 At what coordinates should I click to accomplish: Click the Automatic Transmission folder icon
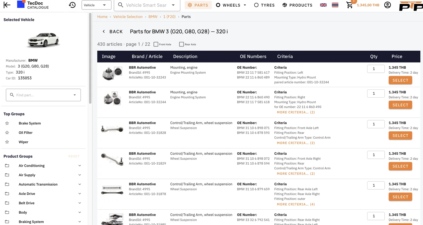[x=7, y=184]
